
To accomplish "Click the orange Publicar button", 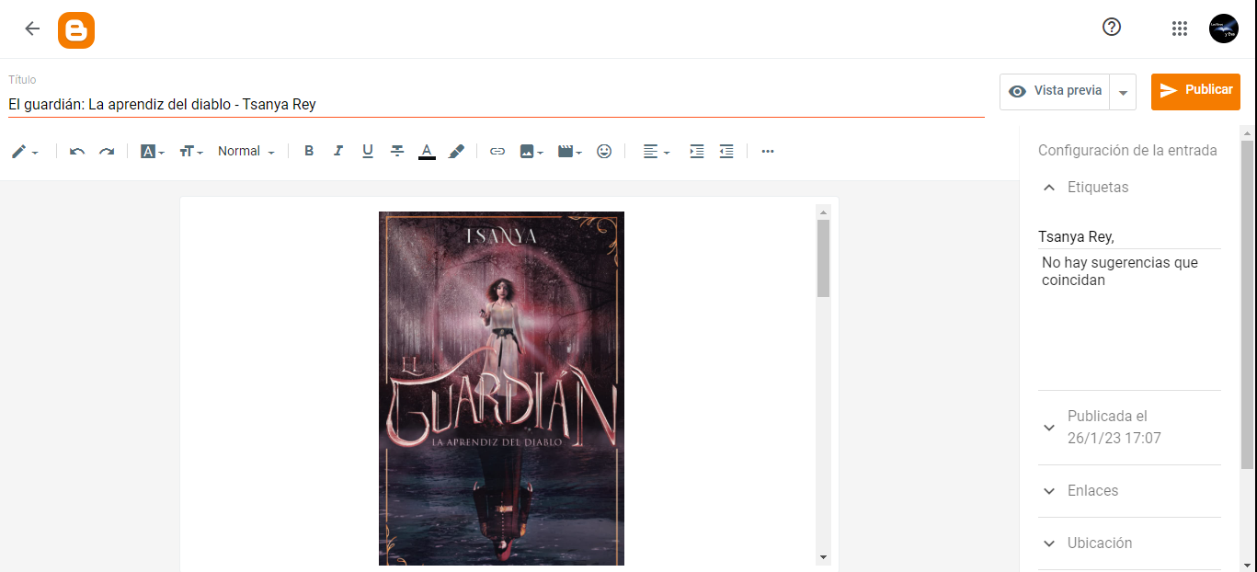I will (x=1195, y=91).
